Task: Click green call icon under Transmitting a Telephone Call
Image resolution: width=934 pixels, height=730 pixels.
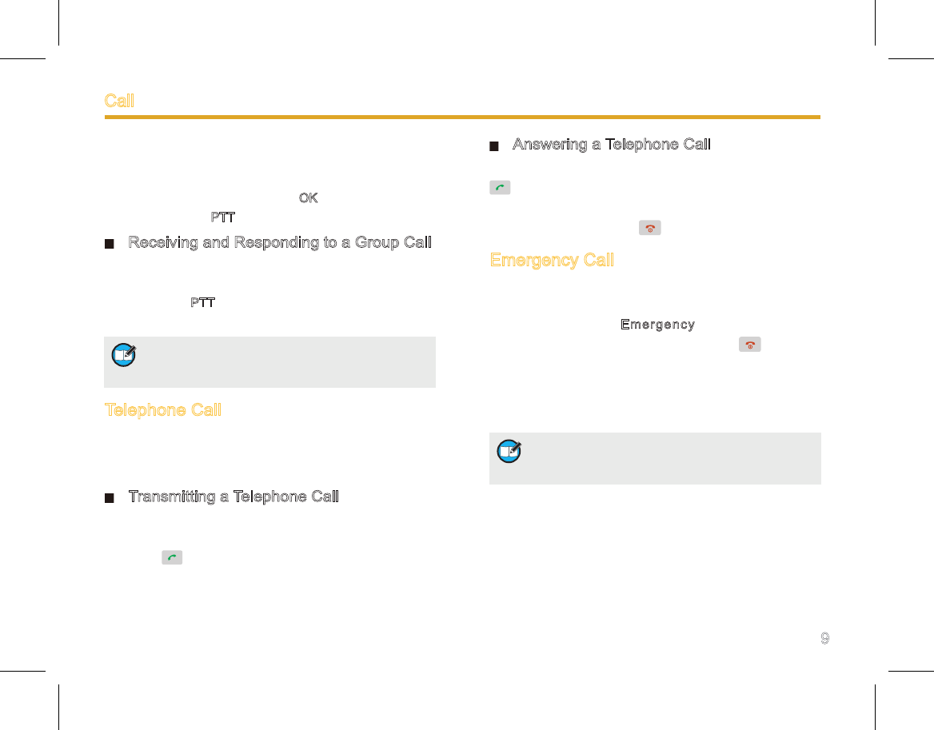Action: (172, 557)
